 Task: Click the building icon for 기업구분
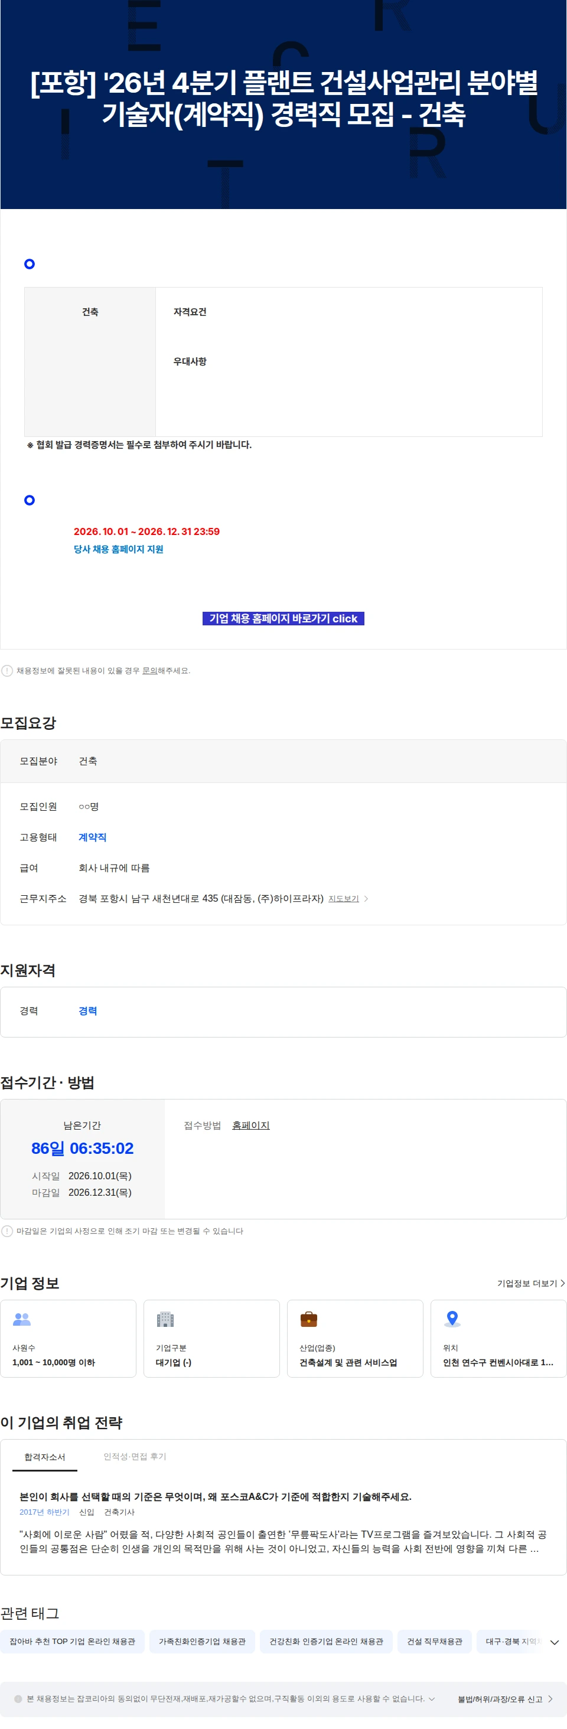click(x=165, y=1319)
